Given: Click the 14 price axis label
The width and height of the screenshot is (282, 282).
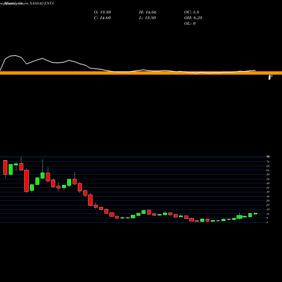Looking at the screenshot, I should pyautogui.click(x=268, y=214).
